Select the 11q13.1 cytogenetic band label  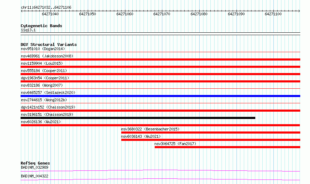tap(28, 30)
